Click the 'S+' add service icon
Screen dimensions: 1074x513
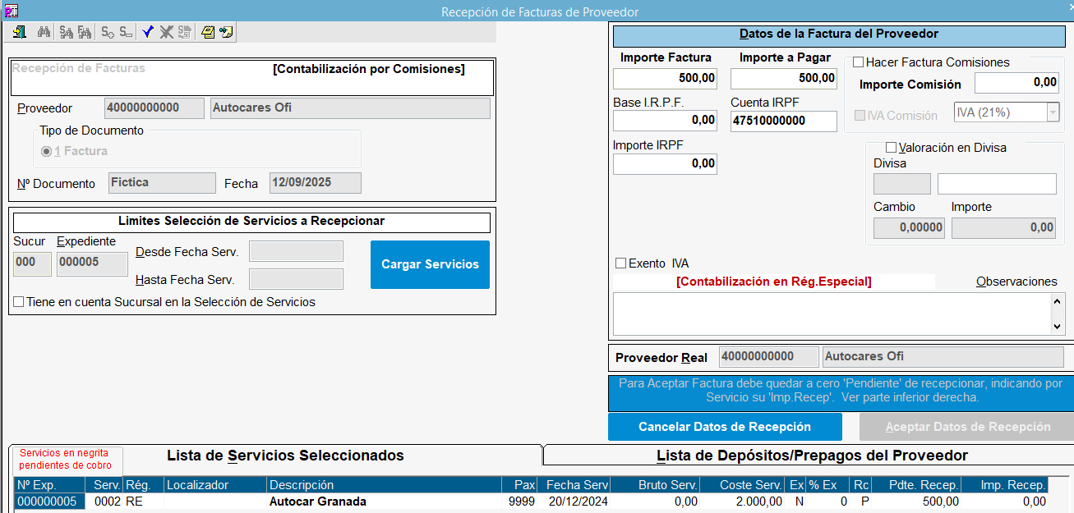click(x=108, y=32)
